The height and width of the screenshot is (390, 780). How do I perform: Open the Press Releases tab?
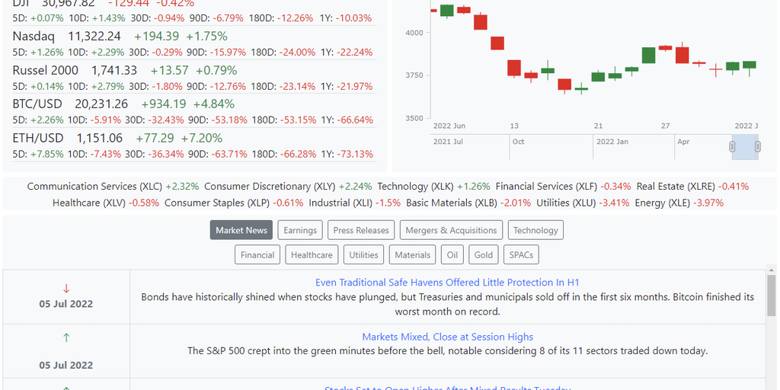[x=361, y=230]
